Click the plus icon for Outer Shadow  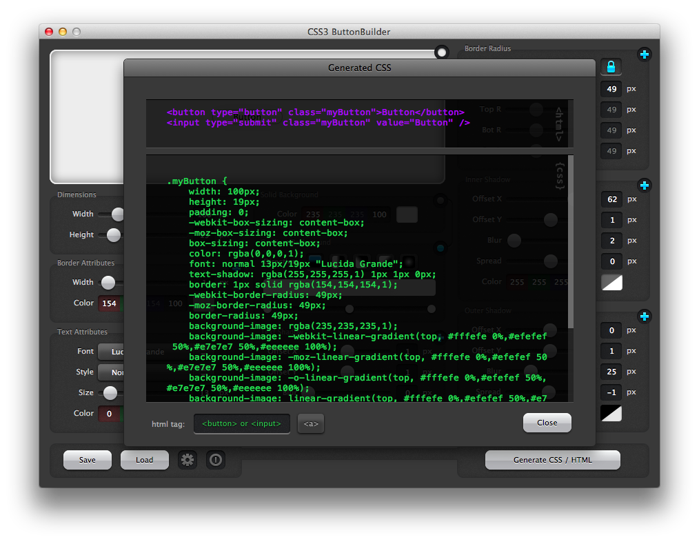pos(644,317)
